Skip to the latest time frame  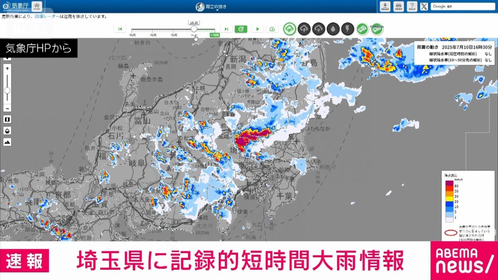(x=226, y=29)
